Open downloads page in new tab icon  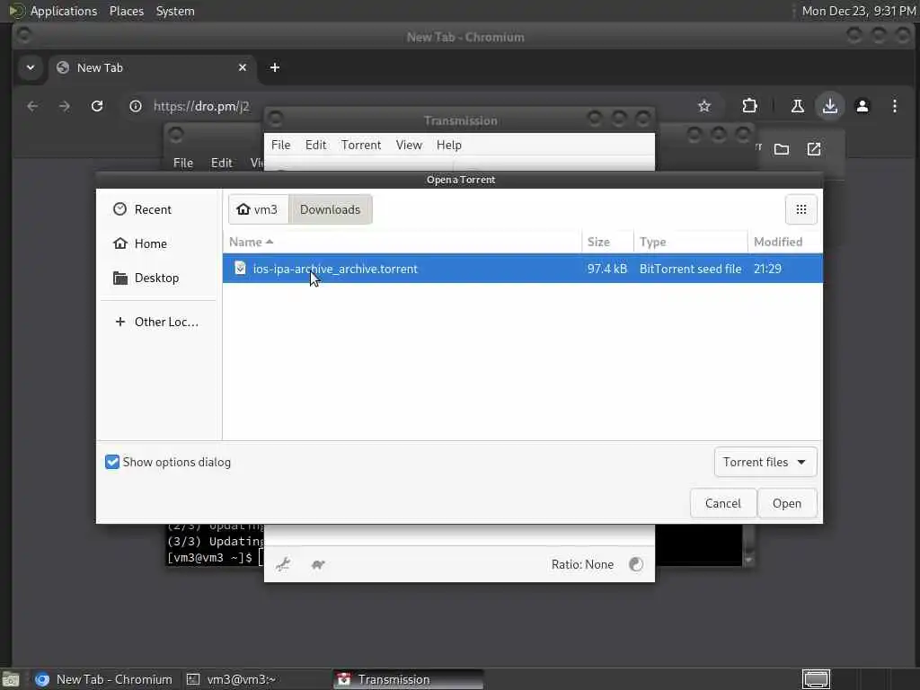(814, 149)
